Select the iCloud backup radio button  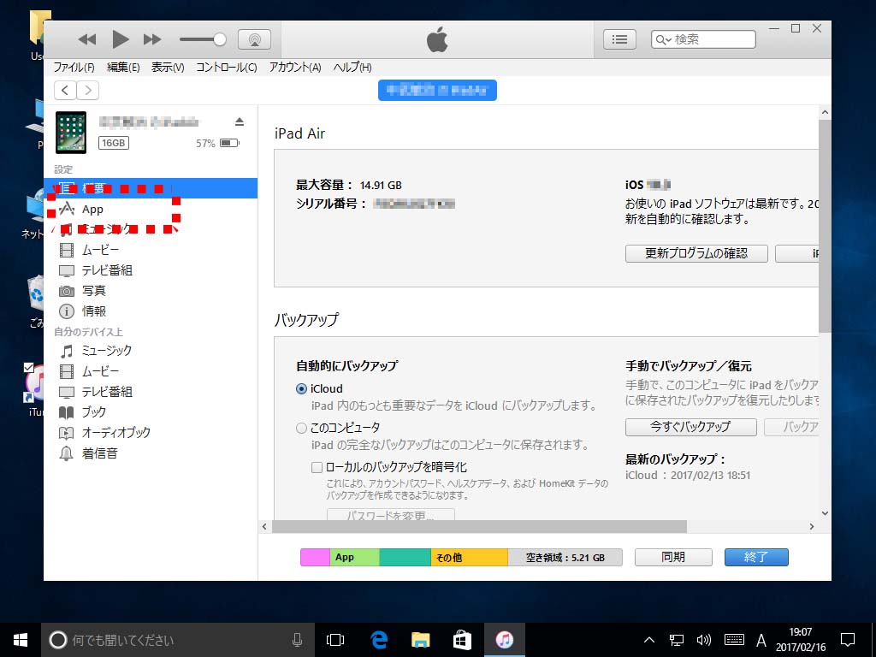pos(301,388)
